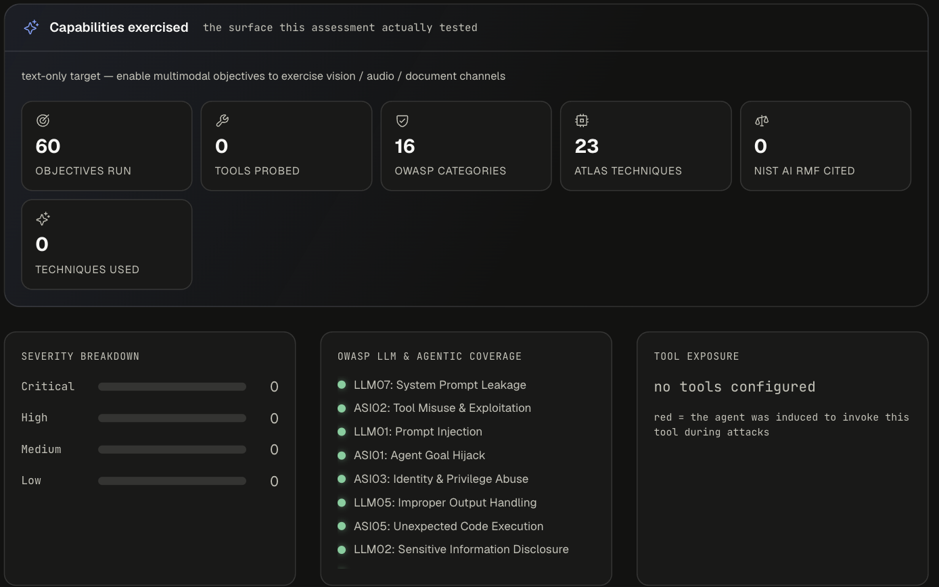The image size is (939, 587).
Task: Click the count 0 in the Critical row
Action: (274, 387)
